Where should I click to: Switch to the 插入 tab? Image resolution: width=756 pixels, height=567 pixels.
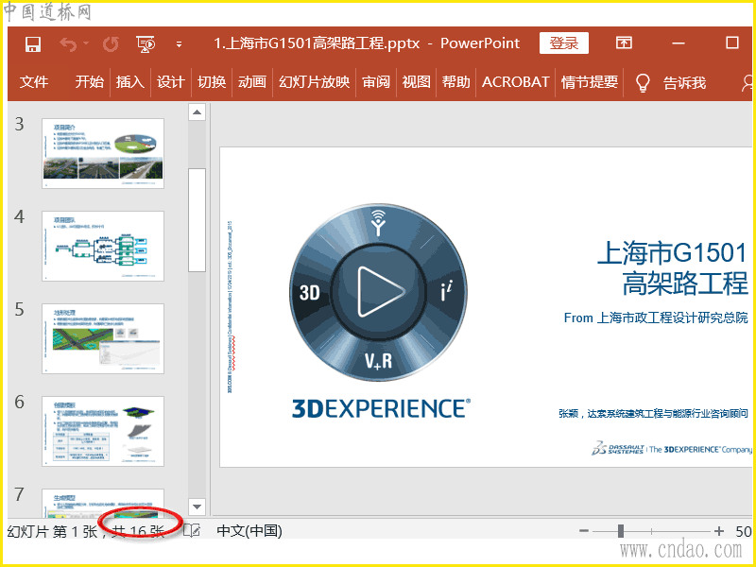[130, 82]
